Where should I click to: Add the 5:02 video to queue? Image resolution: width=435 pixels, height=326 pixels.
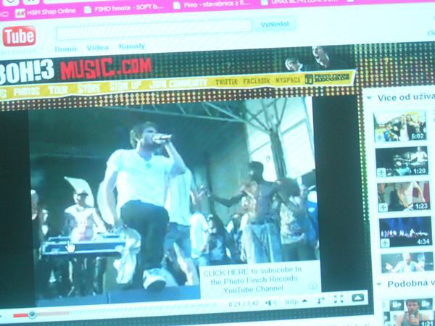pos(379,138)
